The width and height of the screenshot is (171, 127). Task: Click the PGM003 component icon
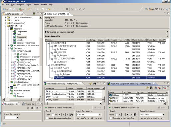point(111,95)
